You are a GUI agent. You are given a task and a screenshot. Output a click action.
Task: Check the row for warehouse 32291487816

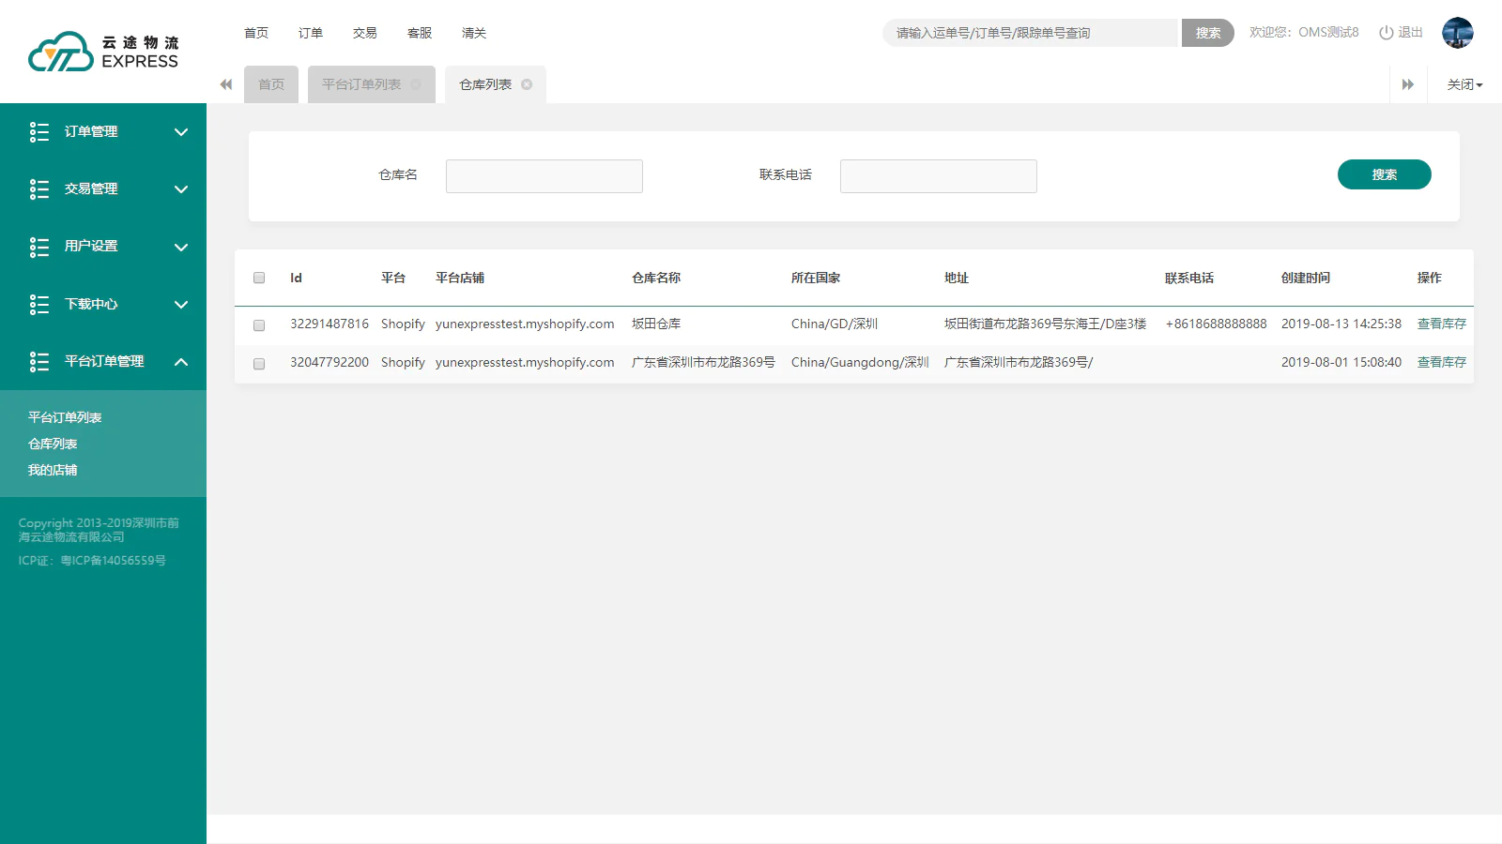[x=259, y=325]
